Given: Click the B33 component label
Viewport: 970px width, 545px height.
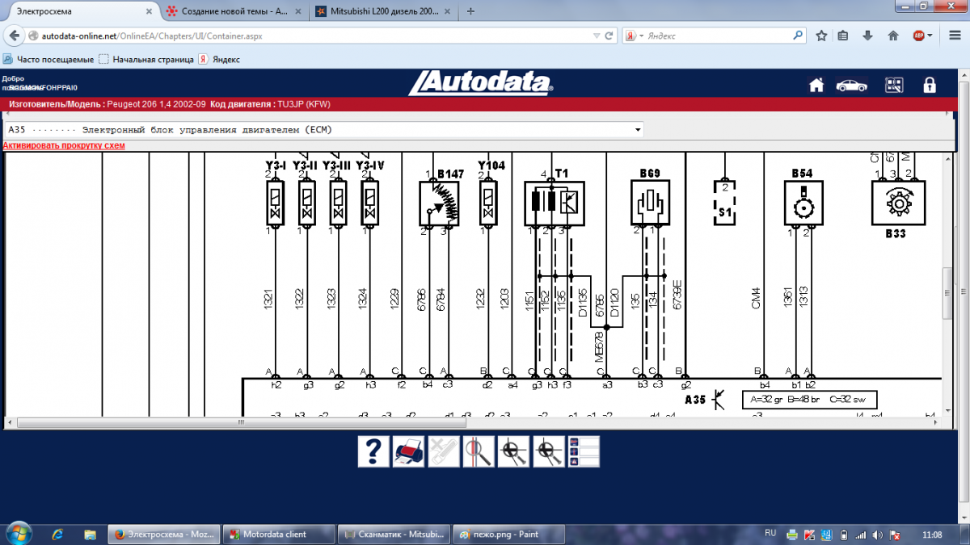Looking at the screenshot, I should coord(895,234).
